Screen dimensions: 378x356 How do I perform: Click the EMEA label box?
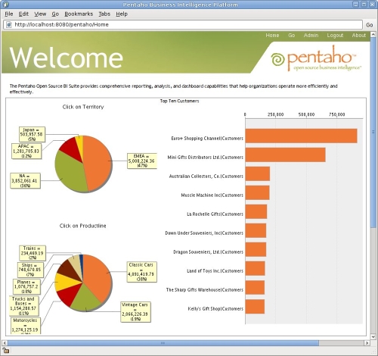point(142,161)
